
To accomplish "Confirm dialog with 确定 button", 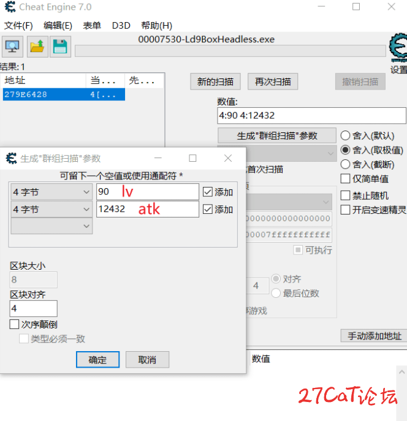I will click(x=97, y=360).
